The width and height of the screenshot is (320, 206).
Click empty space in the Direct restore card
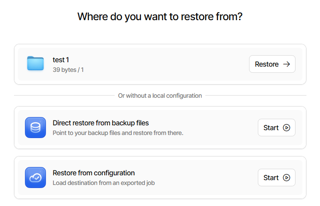[x=219, y=128]
